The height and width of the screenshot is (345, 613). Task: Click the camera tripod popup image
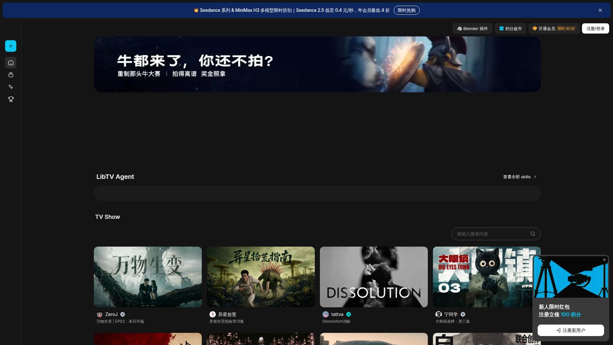(x=571, y=277)
